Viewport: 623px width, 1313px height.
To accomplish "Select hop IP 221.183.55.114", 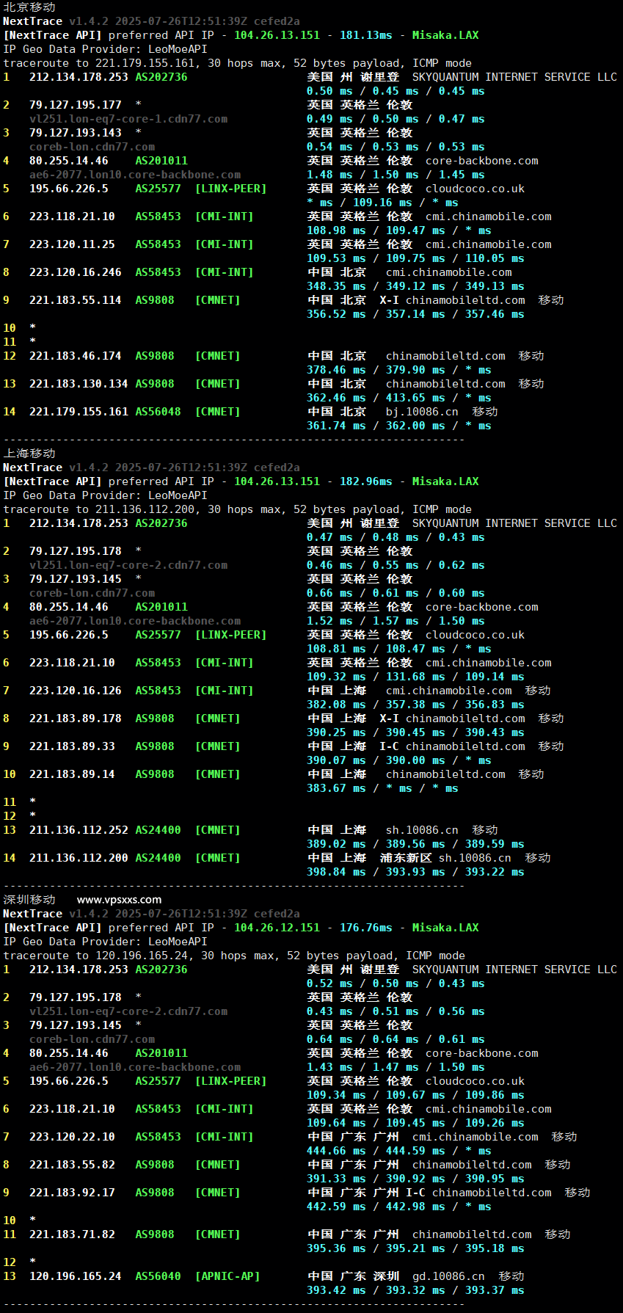I will pos(76,300).
